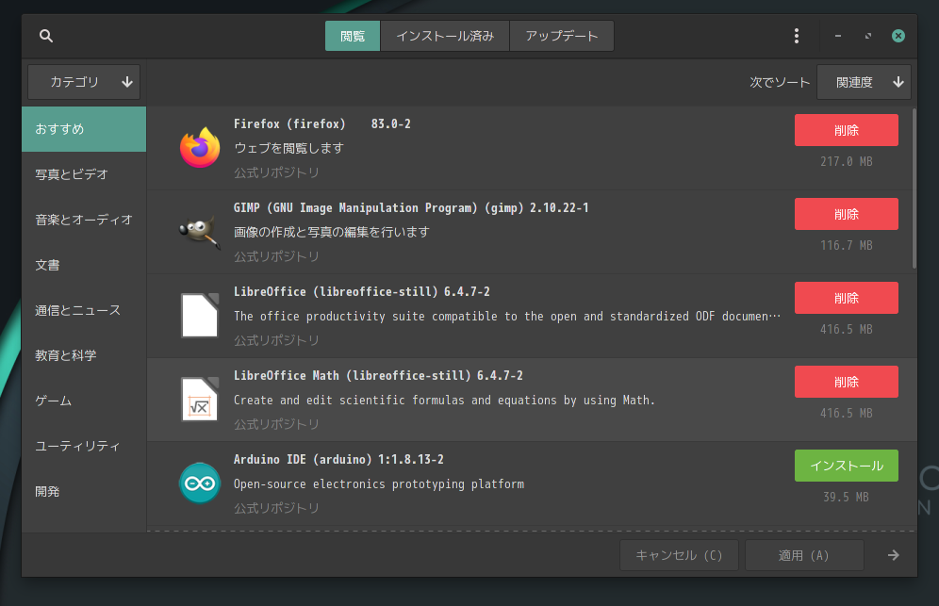Expand the カテゴリ dropdown
Viewport: 939px width, 606px height.
point(84,82)
